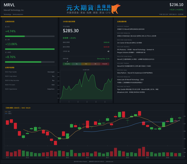Click the yellow heading above the $285.30 target
Screen dimensions: 187x164
[x=69, y=22]
